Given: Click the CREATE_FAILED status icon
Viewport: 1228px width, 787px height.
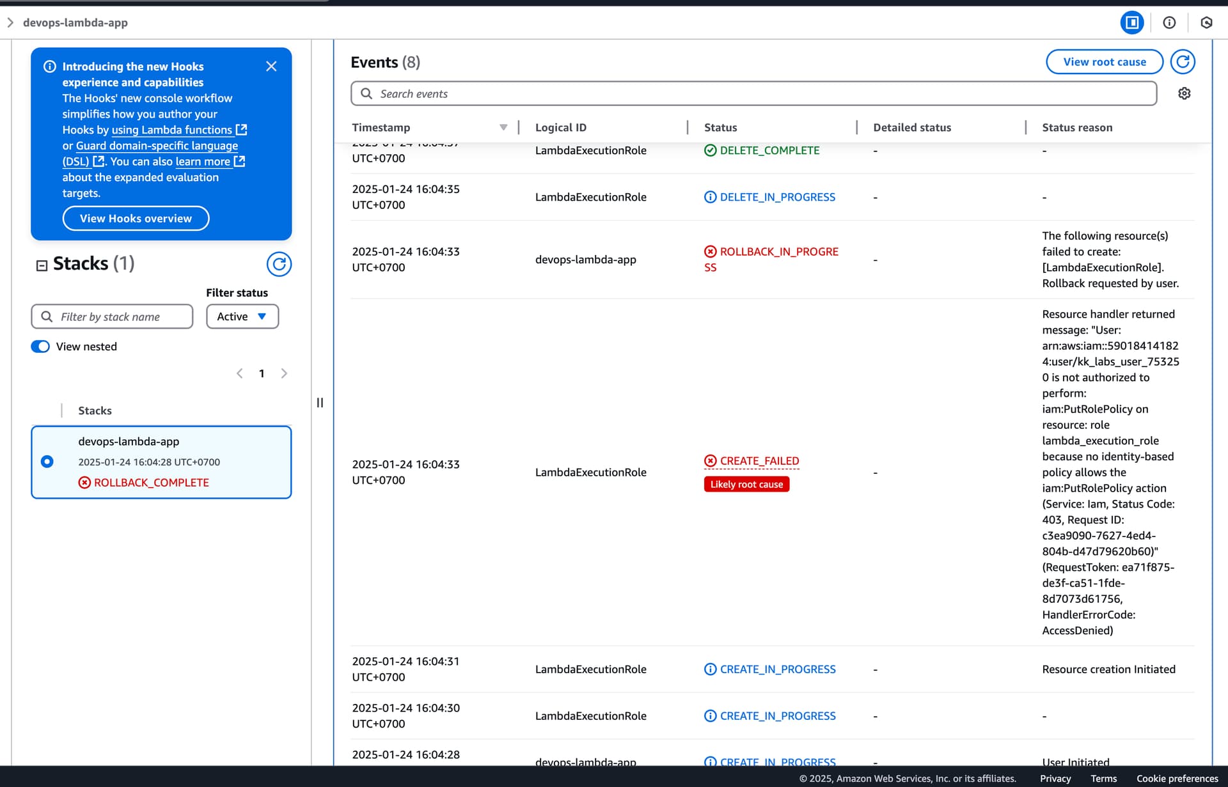Looking at the screenshot, I should (x=710, y=461).
